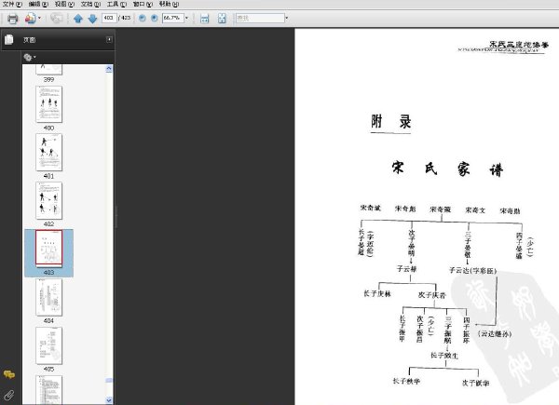Open the 视图 (View) menu
The image size is (559, 405).
point(64,4)
